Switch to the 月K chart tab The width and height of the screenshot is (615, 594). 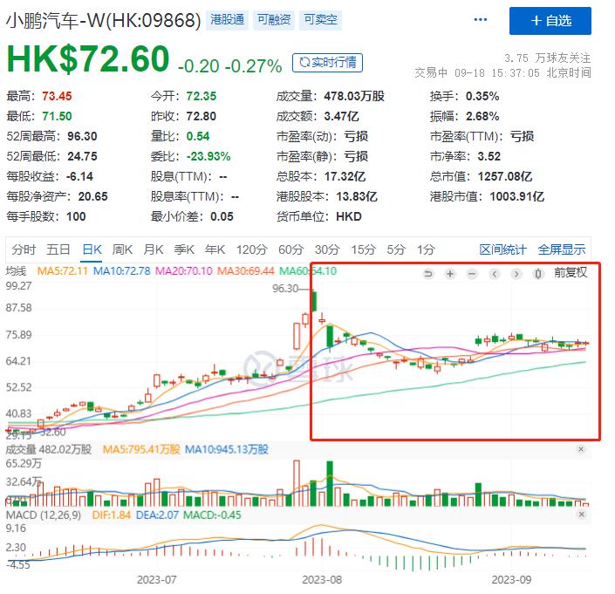[153, 249]
